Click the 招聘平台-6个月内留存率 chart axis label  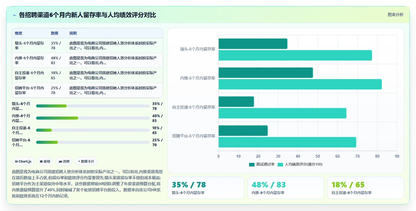point(194,136)
